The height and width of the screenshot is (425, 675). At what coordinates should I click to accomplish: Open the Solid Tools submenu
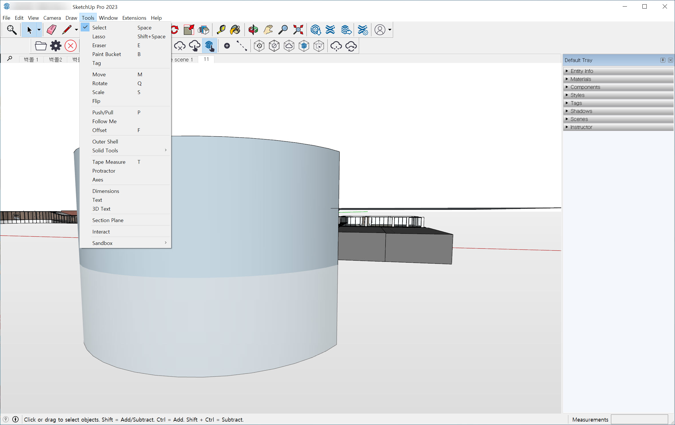[x=105, y=150]
